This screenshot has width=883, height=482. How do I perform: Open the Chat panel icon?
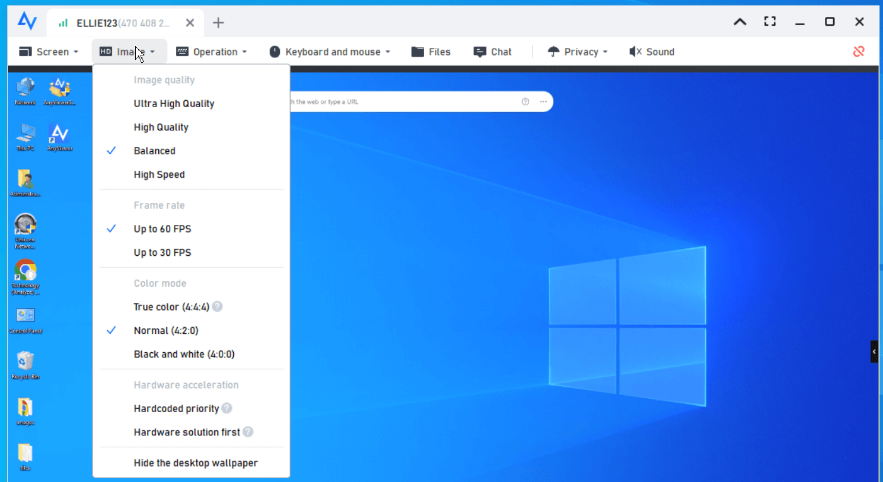click(x=480, y=52)
